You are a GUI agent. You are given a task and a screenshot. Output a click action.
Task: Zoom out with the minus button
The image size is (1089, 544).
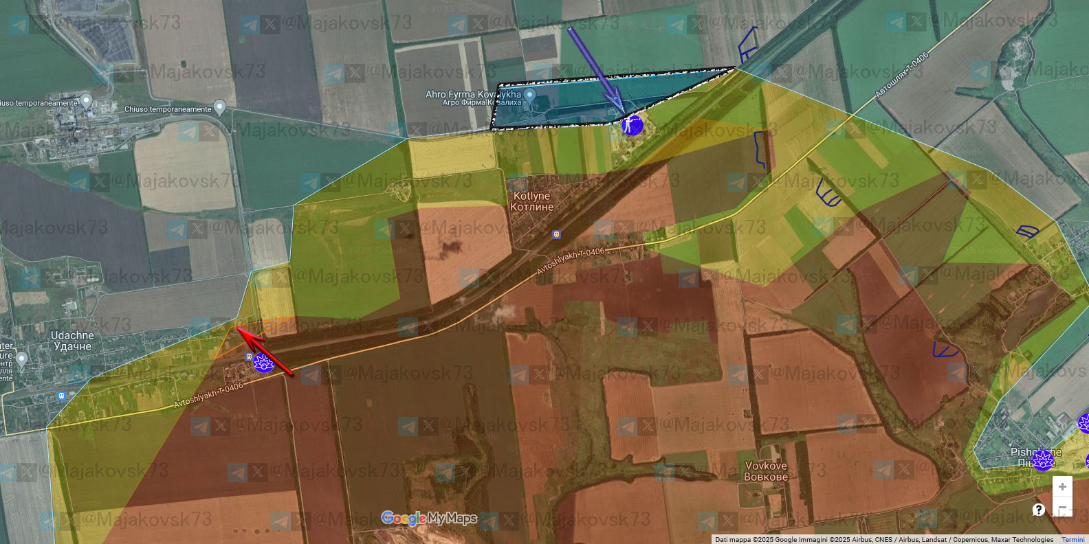tap(1062, 508)
